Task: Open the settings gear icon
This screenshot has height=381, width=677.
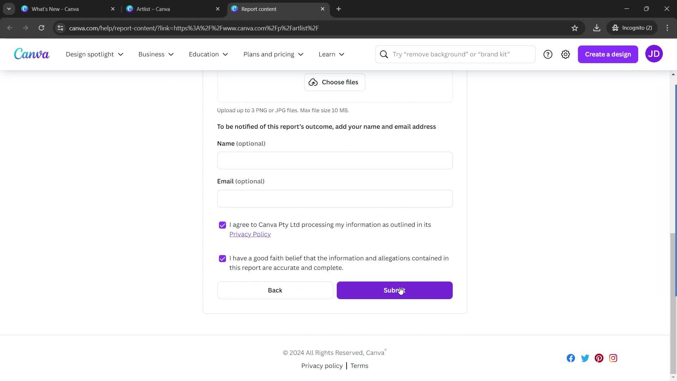Action: (x=566, y=54)
